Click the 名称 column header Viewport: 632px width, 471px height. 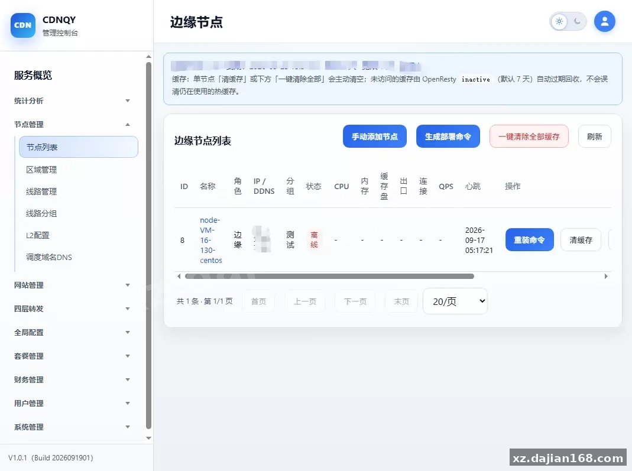click(208, 186)
